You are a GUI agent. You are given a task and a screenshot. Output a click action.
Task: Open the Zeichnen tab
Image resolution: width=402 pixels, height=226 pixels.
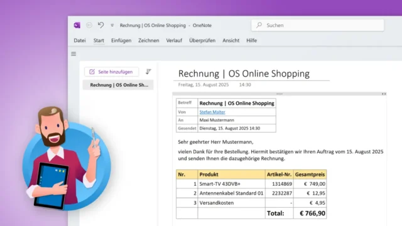[x=149, y=40]
